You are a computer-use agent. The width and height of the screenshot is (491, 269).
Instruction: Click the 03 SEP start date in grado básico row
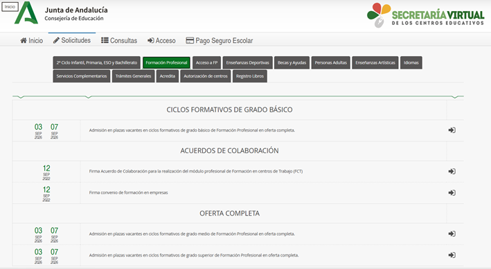(38, 131)
